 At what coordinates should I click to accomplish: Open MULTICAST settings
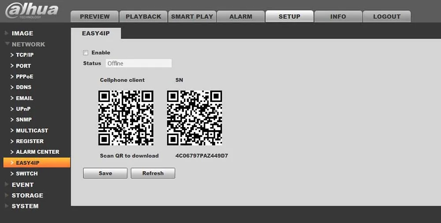tap(32, 131)
